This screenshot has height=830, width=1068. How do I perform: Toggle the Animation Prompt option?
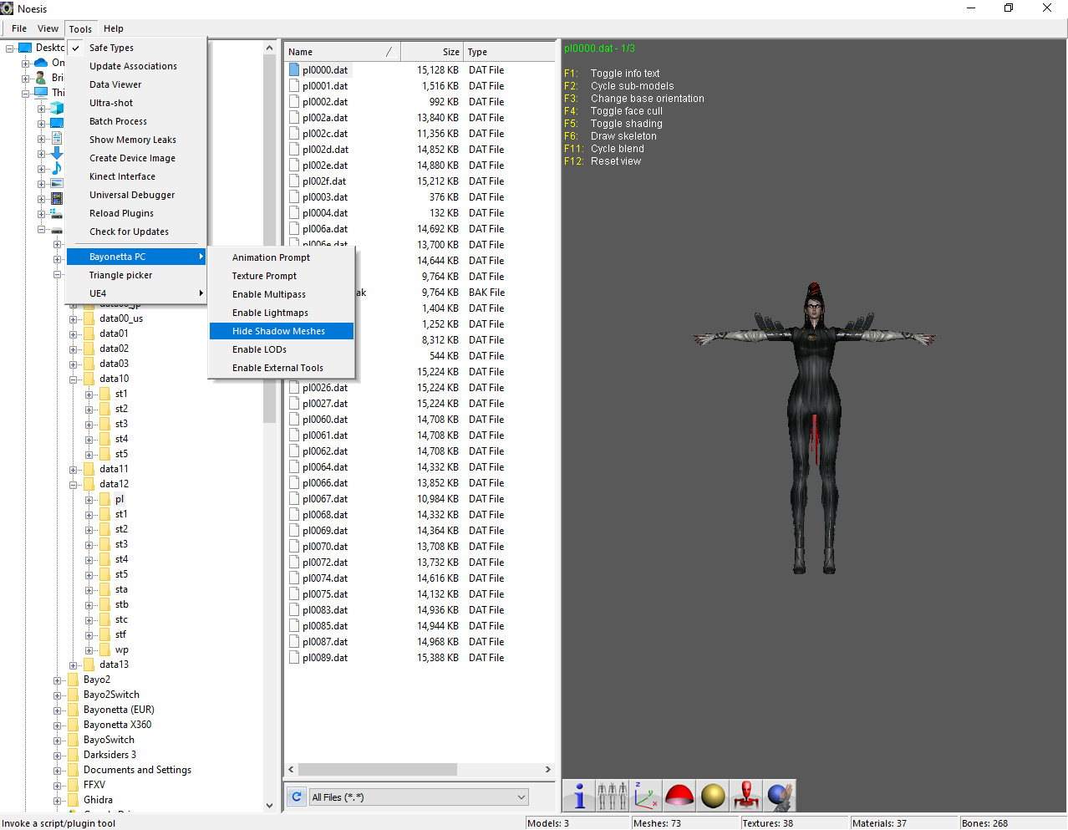point(282,257)
